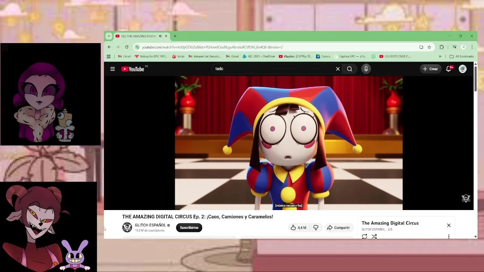Click the video title Caos, Camiones y Caramelos
The height and width of the screenshot is (272, 484).
(197, 216)
